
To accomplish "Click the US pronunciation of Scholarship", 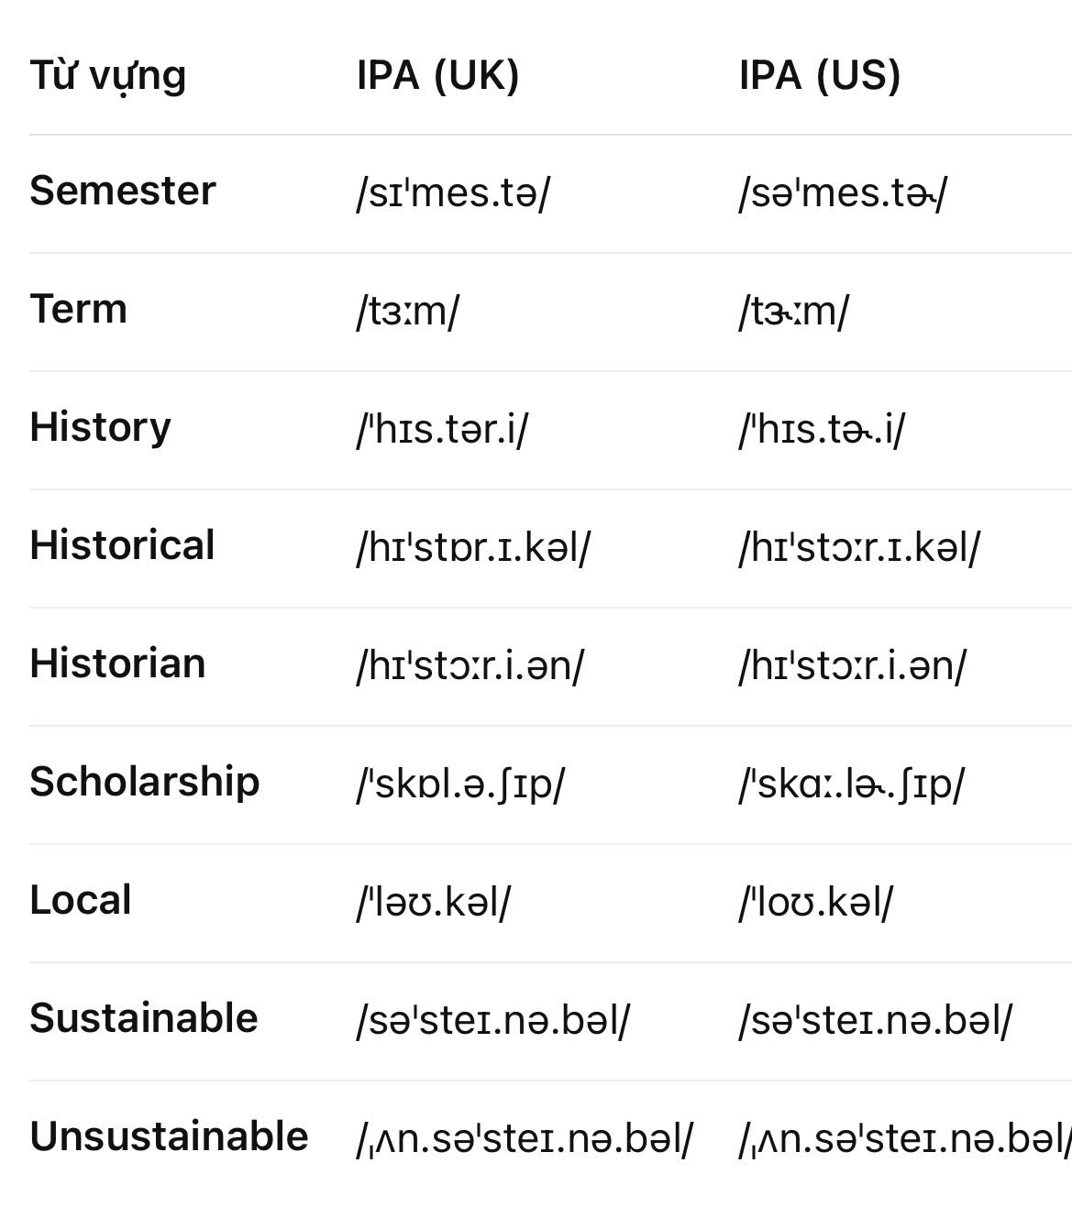I will pyautogui.click(x=851, y=784).
